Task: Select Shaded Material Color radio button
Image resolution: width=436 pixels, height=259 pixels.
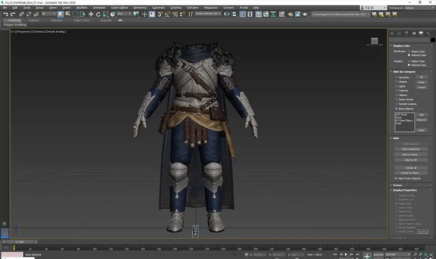Action: click(x=409, y=65)
